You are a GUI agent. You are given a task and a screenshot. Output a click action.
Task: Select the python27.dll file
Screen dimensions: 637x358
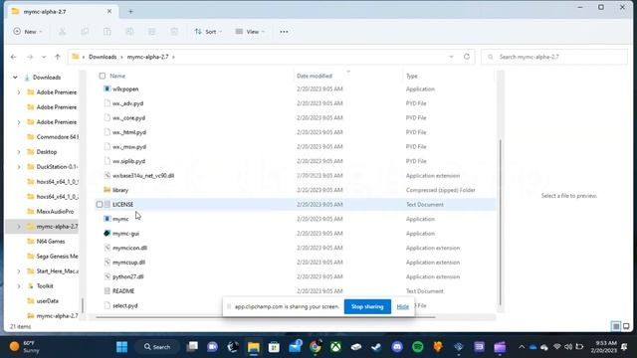coord(128,276)
